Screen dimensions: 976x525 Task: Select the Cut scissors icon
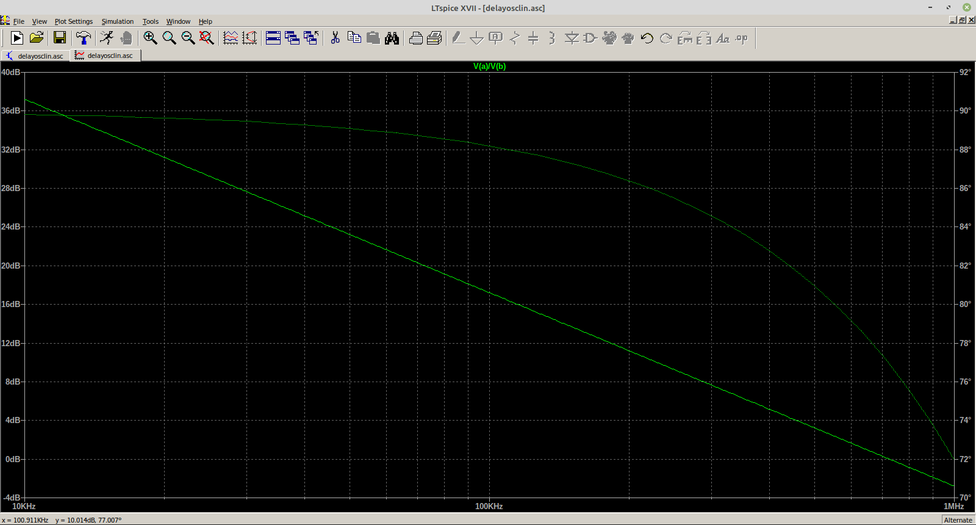click(335, 38)
